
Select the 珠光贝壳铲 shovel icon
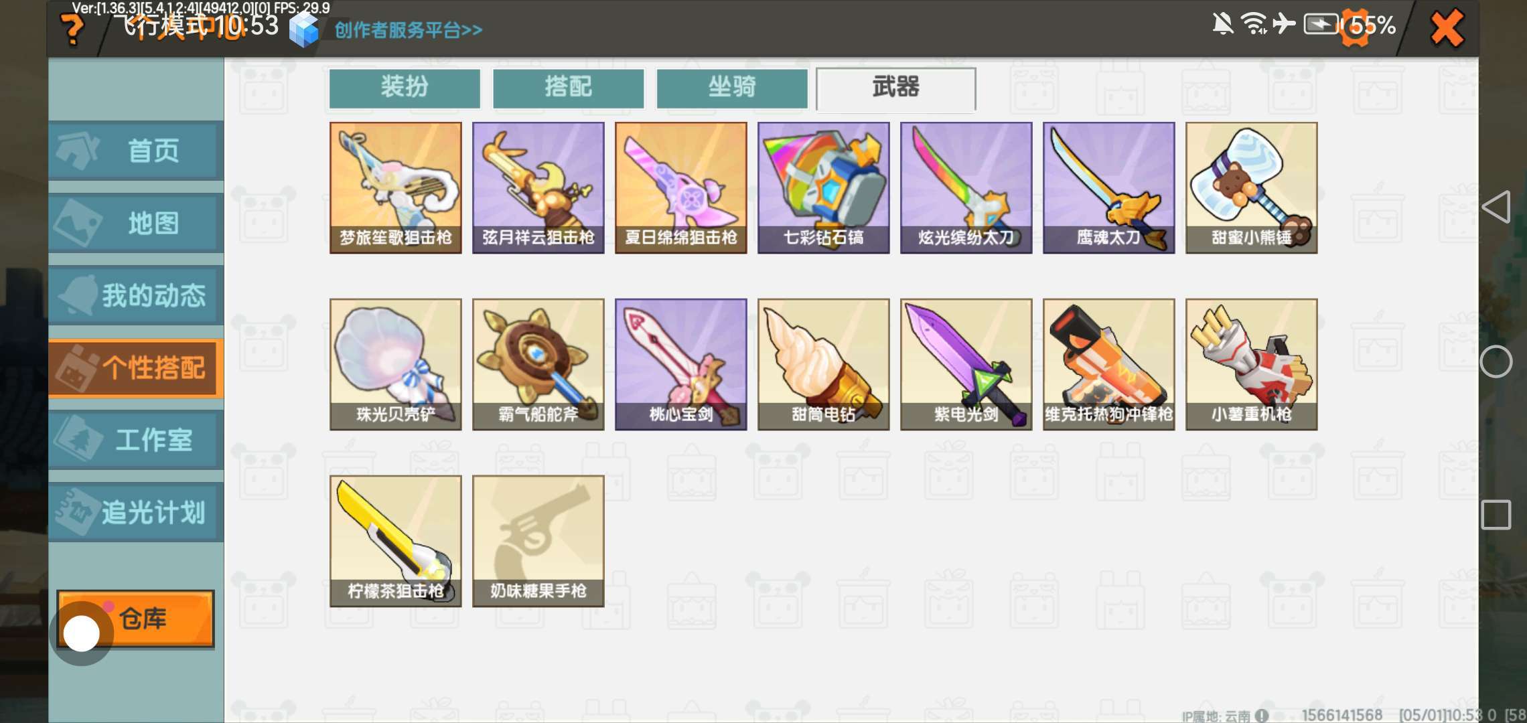[396, 364]
